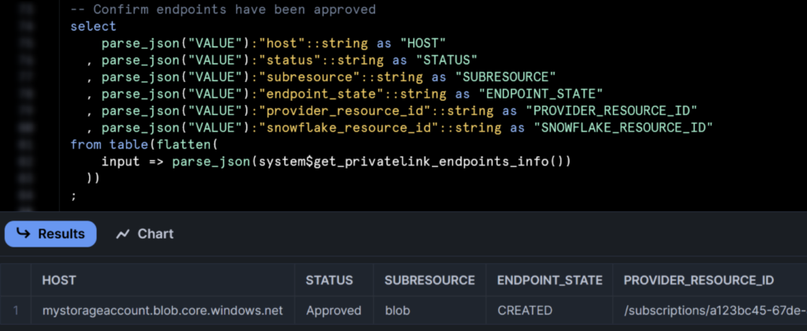The height and width of the screenshot is (331, 807).
Task: Click the "provider_resource_id" JSON key in the query
Action: tap(344, 110)
